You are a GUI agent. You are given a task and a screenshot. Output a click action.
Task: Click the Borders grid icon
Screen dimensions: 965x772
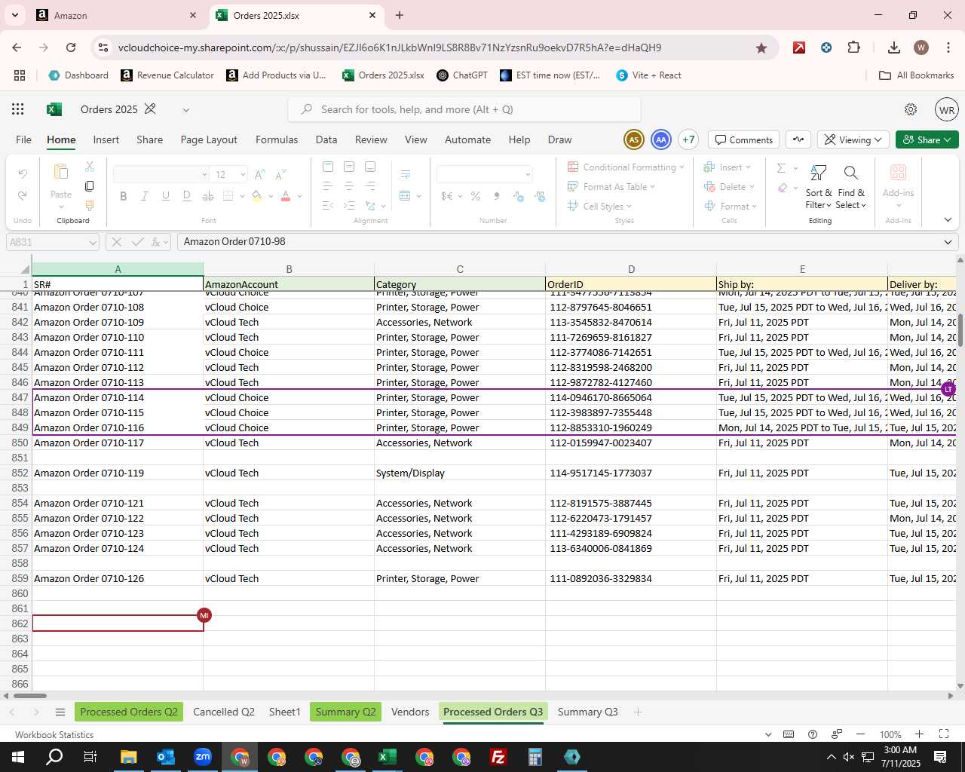pyautogui.click(x=228, y=196)
